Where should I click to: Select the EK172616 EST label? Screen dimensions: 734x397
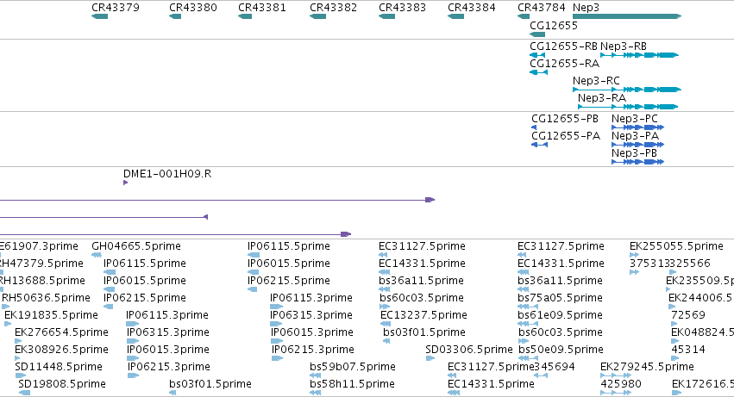click(x=703, y=384)
